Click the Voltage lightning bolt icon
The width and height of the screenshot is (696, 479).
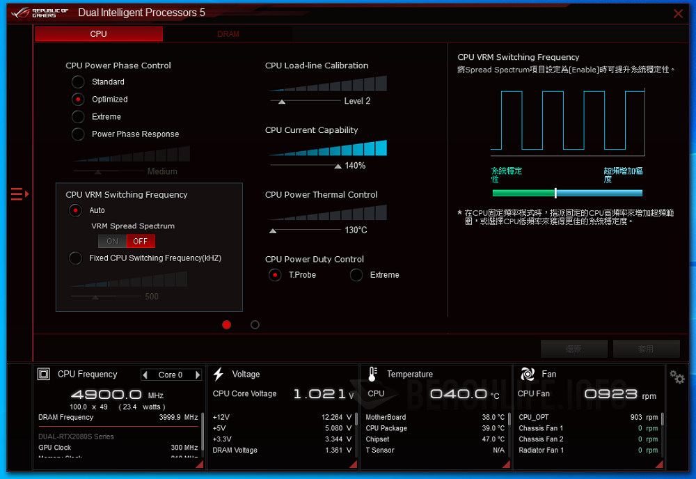coord(219,374)
